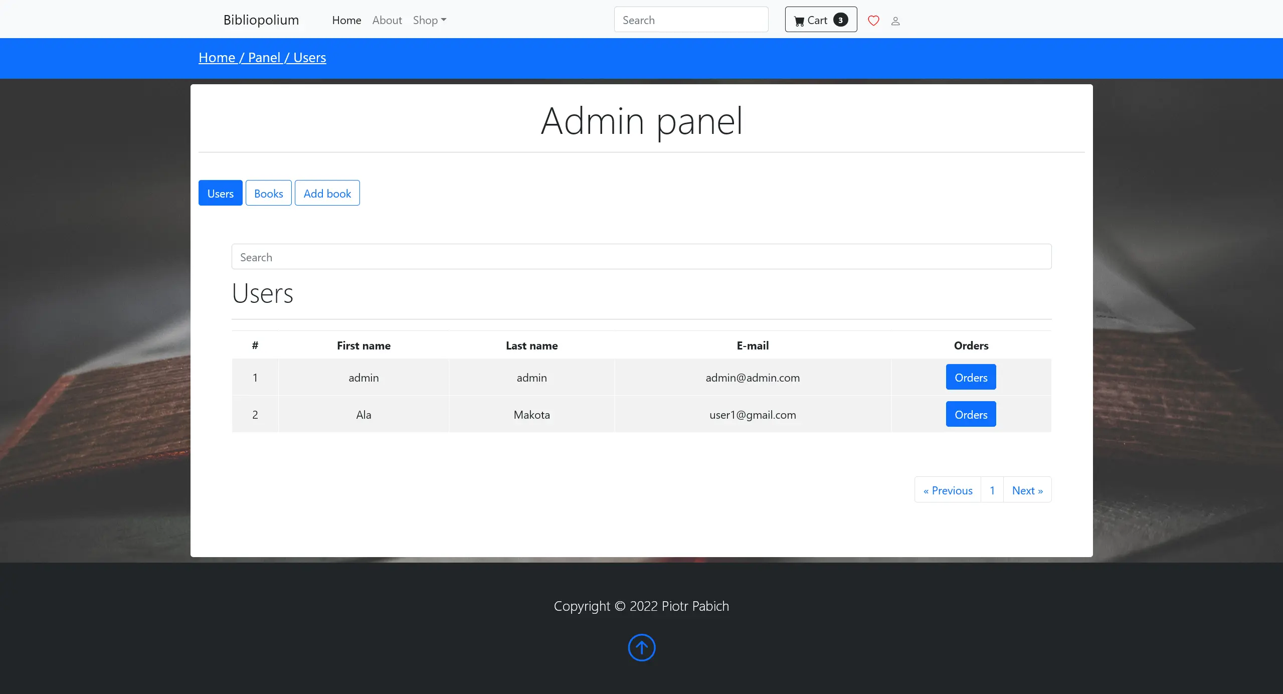Click the Home / Panel / Users breadcrumb
The height and width of the screenshot is (694, 1283).
pos(262,58)
